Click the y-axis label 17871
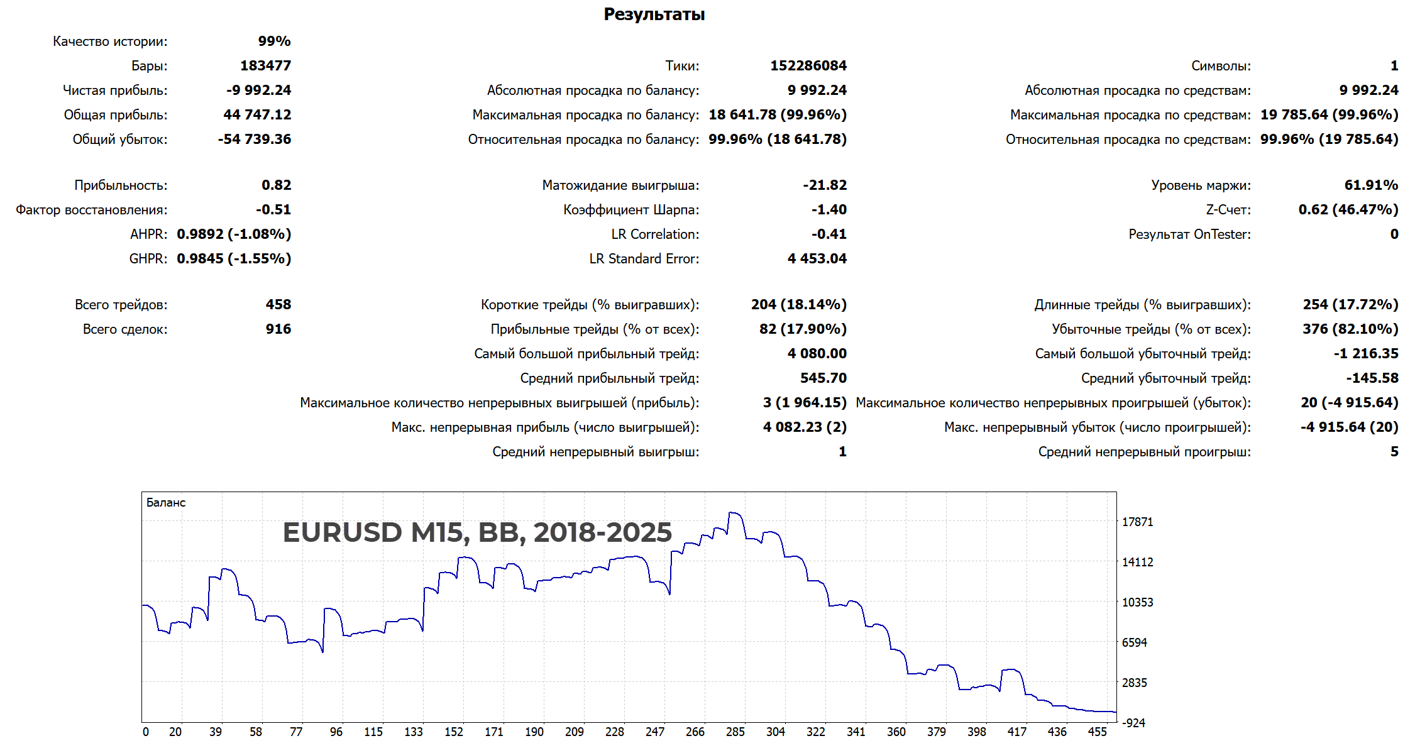 coord(1137,522)
